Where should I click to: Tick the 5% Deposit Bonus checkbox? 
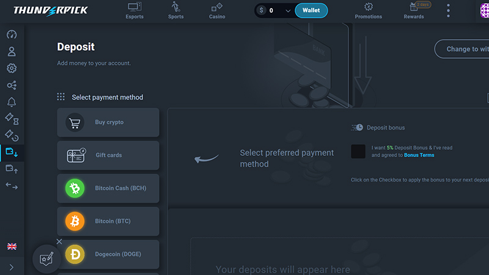point(358,152)
